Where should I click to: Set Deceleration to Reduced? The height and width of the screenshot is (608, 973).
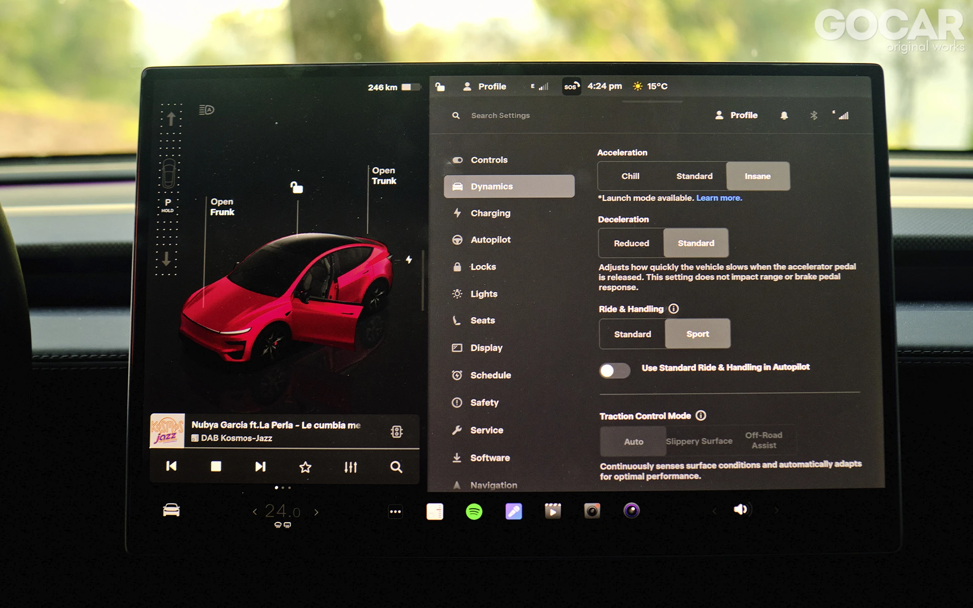pos(631,243)
